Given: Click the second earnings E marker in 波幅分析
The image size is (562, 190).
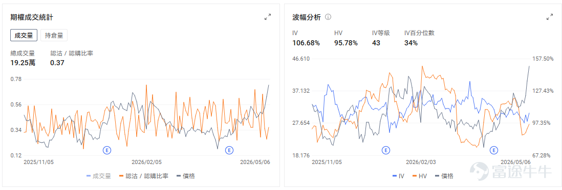Looking at the screenshot, I should (x=494, y=150).
